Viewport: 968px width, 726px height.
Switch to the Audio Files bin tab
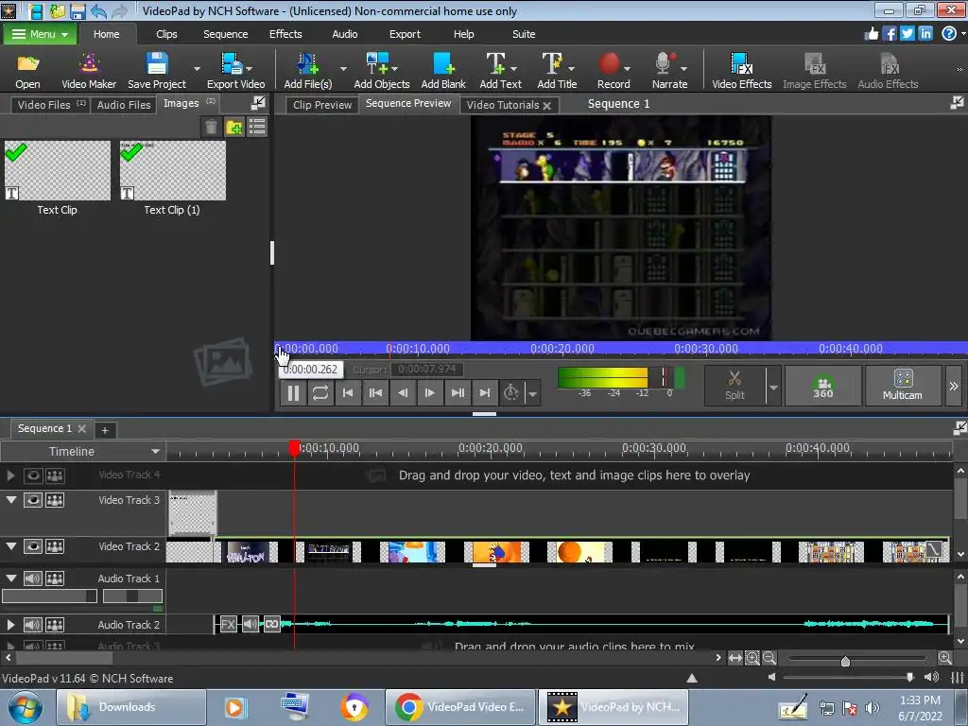click(x=124, y=104)
